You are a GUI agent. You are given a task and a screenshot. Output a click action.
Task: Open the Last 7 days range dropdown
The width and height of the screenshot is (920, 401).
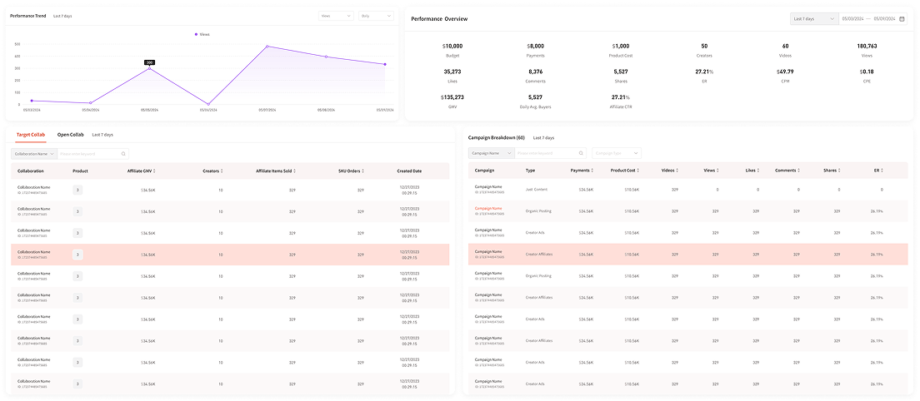click(814, 18)
